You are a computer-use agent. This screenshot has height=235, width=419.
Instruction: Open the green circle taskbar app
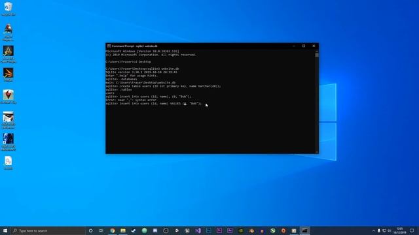(x=144, y=230)
